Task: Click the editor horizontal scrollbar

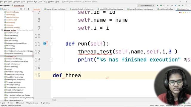Action: tap(105, 98)
